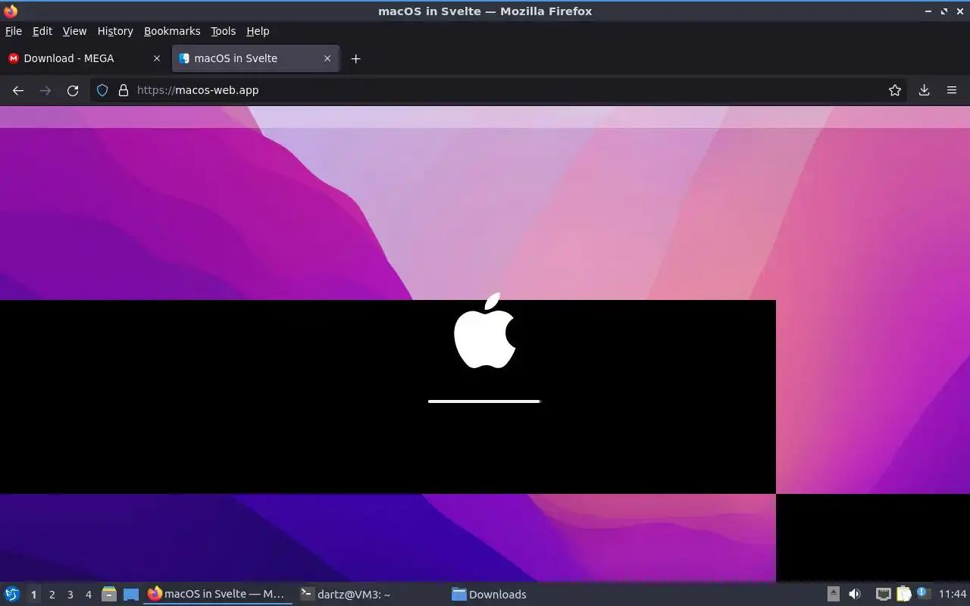
Task: Open the update notifier tray icon
Action: tap(922, 593)
